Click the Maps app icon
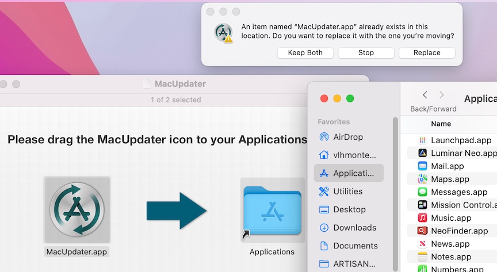This screenshot has width=497, height=272. pyautogui.click(x=422, y=179)
